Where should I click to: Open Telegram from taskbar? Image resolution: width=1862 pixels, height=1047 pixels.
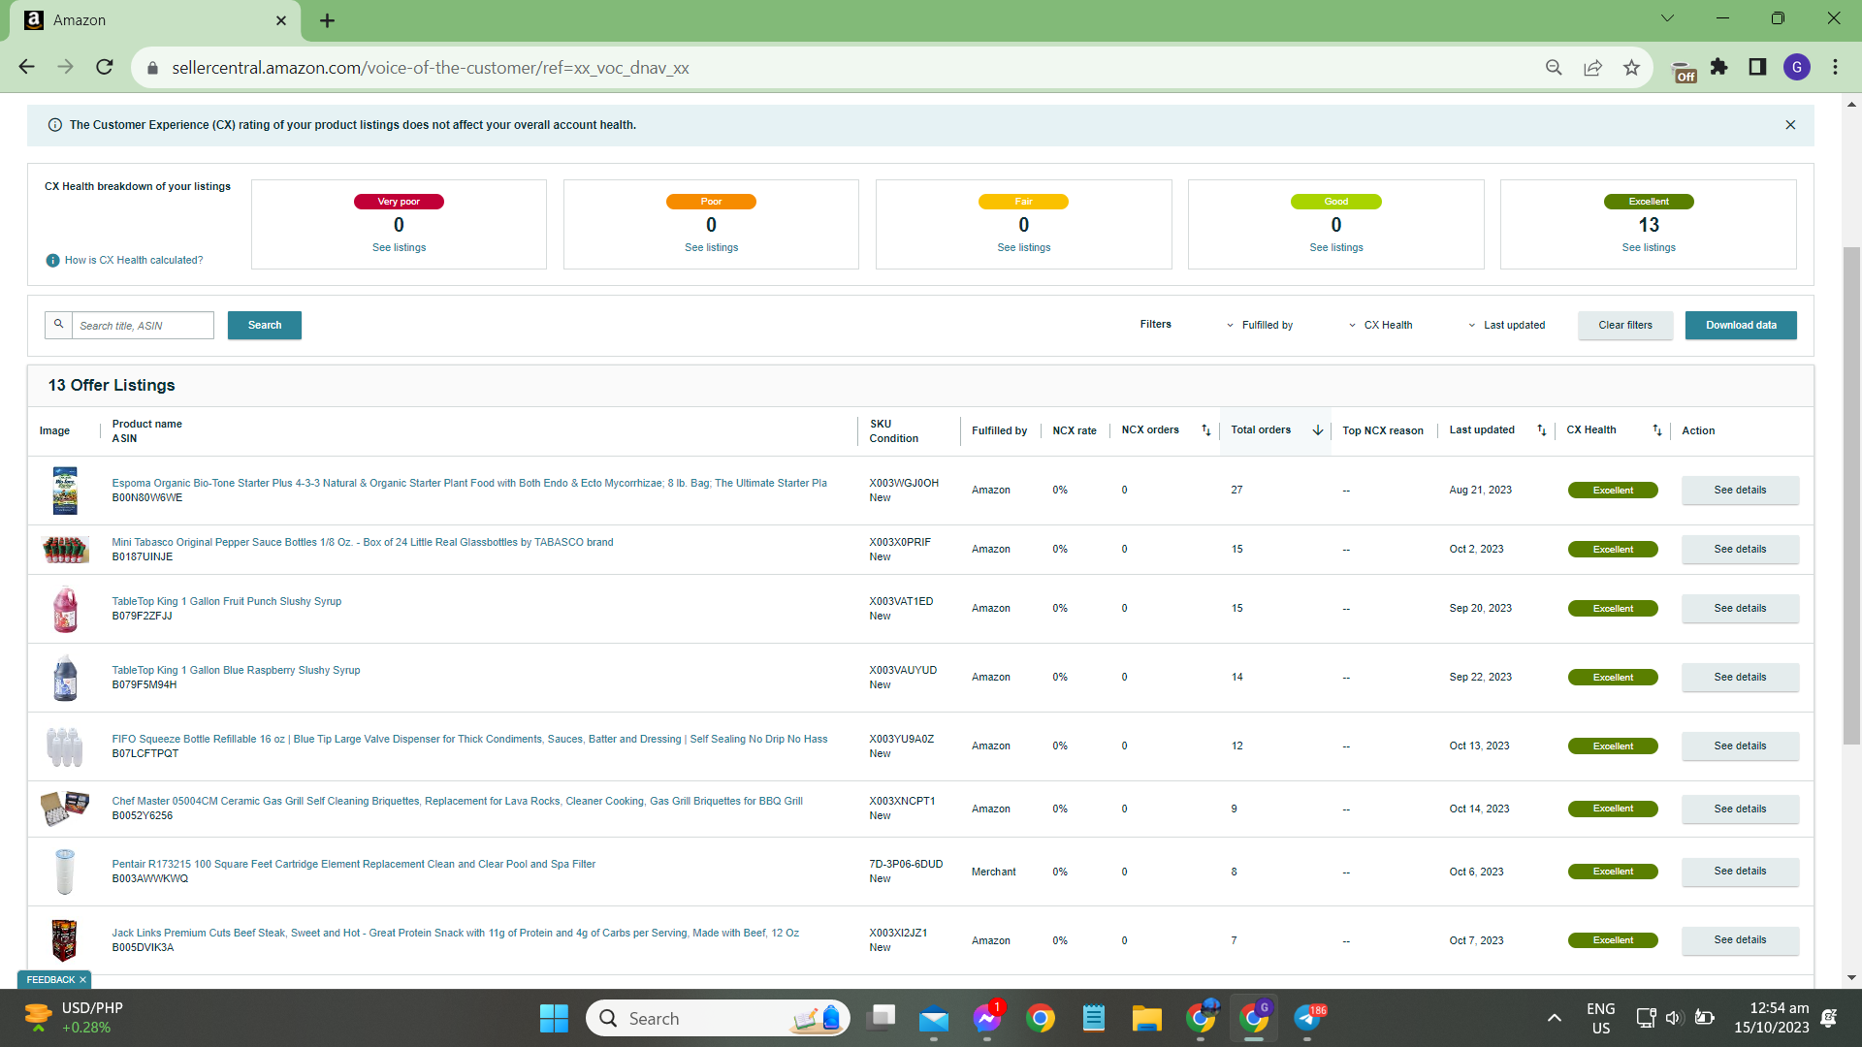pyautogui.click(x=1307, y=1018)
